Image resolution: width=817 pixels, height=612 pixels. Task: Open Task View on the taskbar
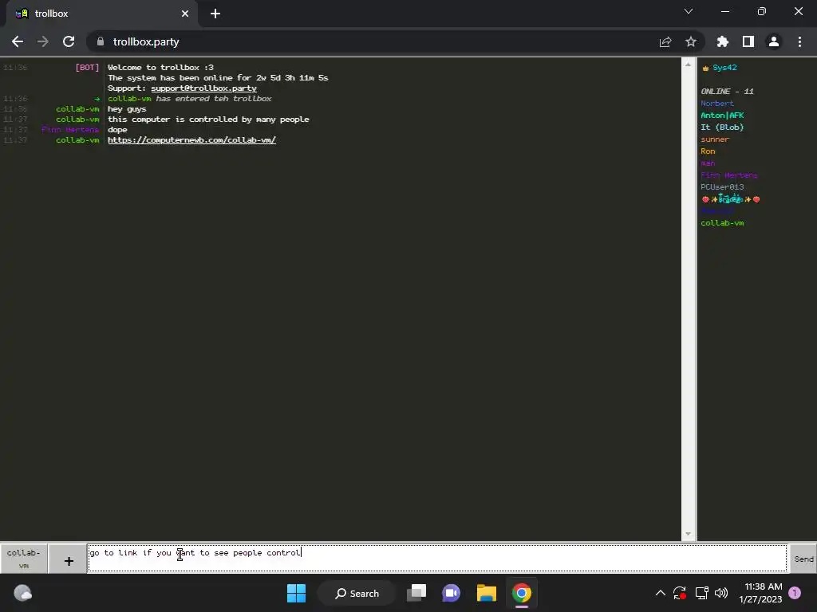pos(416,593)
